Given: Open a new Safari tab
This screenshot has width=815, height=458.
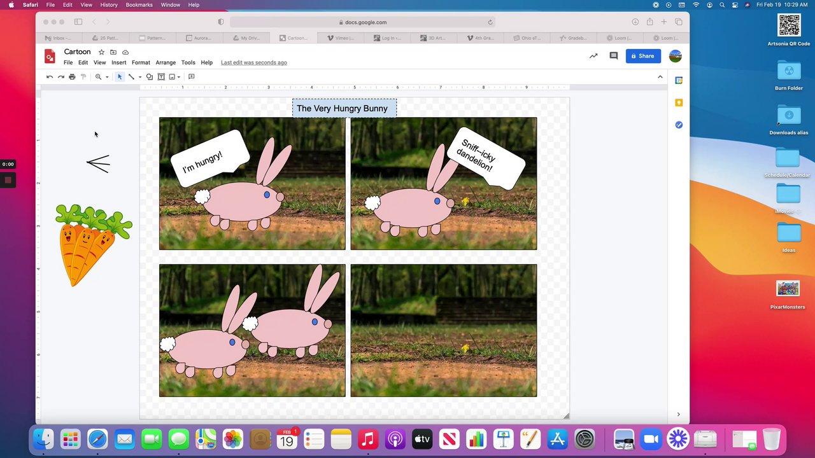Looking at the screenshot, I should [664, 22].
